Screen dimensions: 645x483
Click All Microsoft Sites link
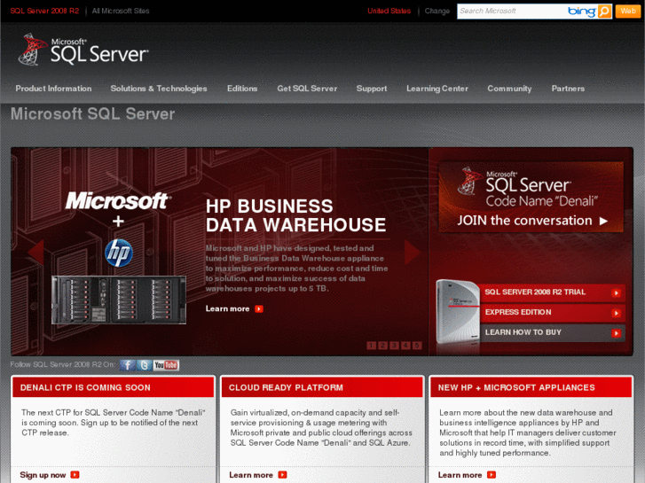pos(121,12)
